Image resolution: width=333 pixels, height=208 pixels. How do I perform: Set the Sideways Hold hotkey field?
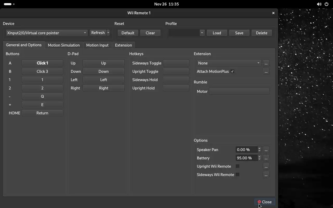pos(176,80)
